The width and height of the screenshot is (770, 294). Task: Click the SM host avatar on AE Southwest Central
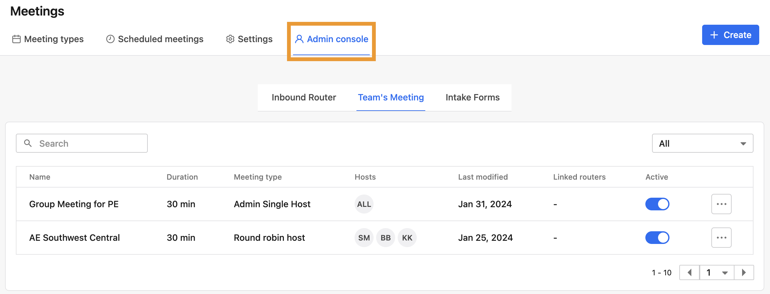pos(363,238)
